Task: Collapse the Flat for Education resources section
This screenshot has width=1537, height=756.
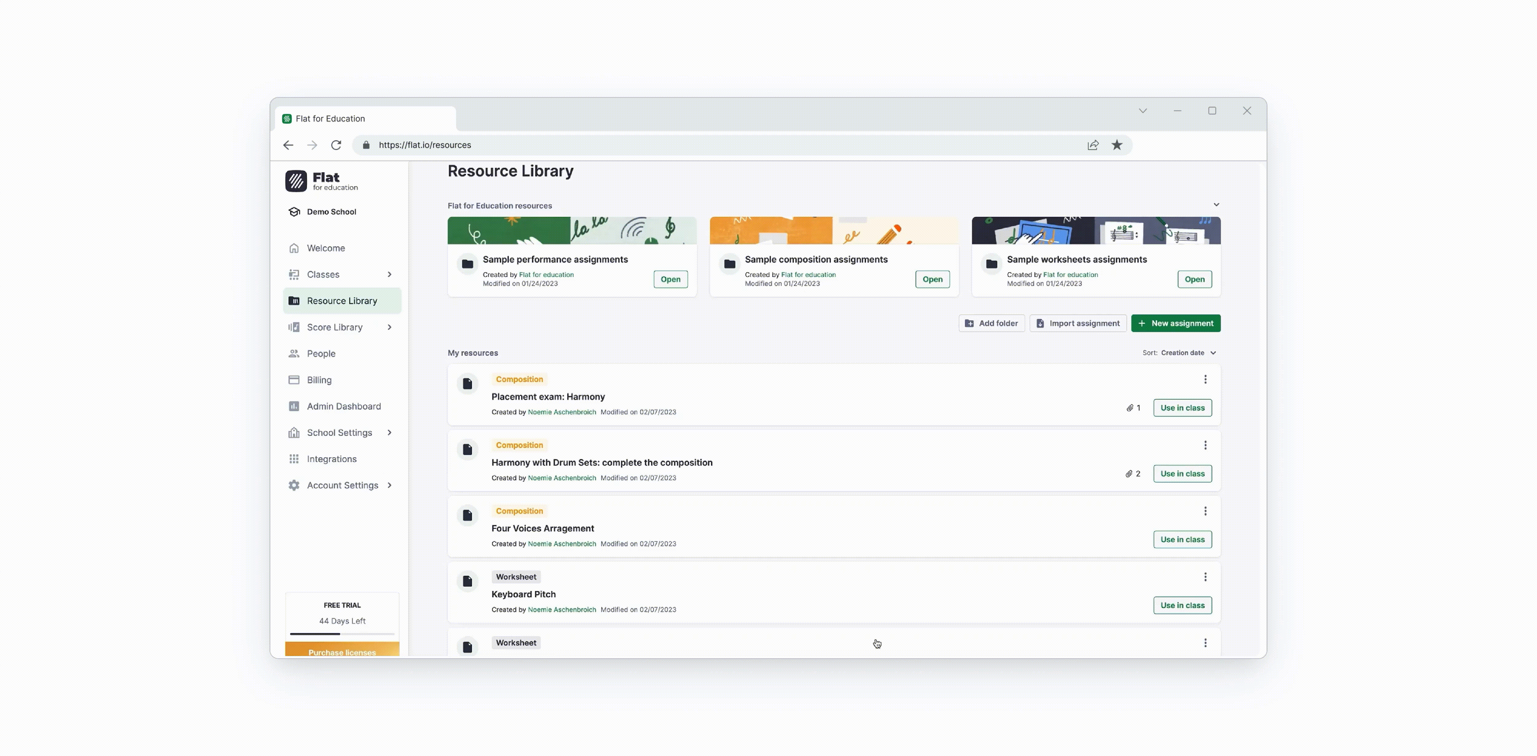Action: [1216, 205]
